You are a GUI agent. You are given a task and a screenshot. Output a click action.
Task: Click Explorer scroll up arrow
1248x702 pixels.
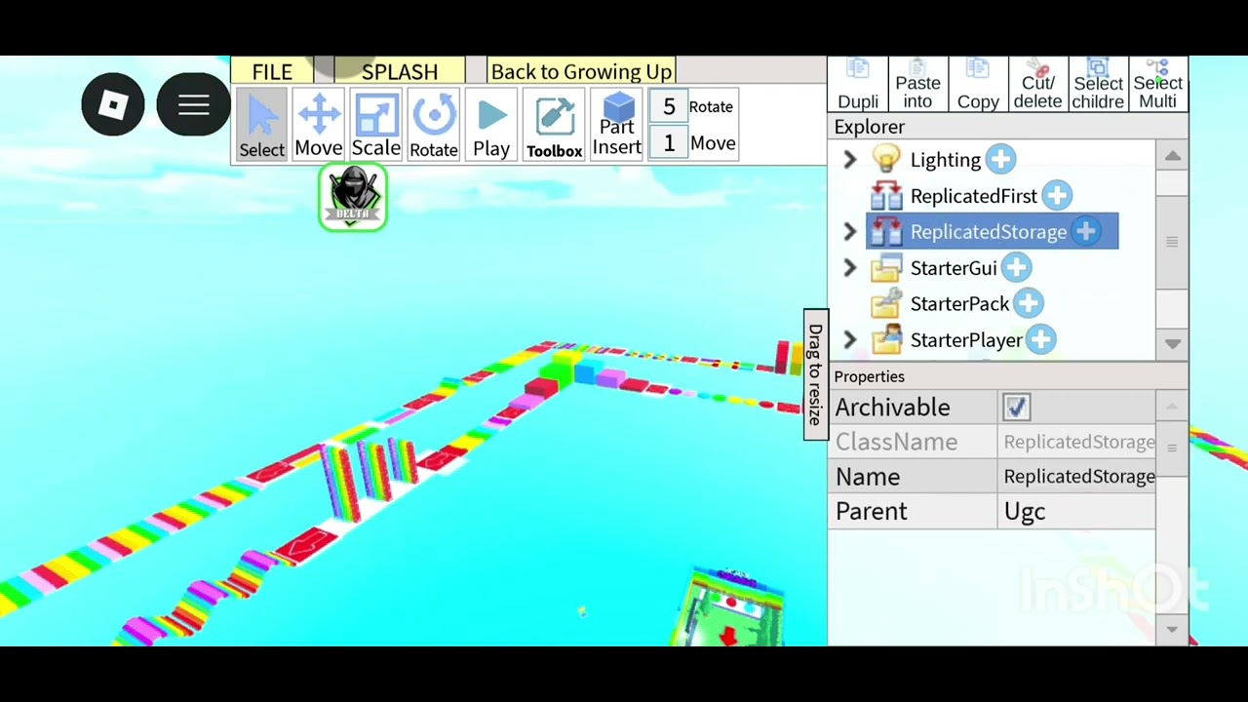click(1172, 156)
